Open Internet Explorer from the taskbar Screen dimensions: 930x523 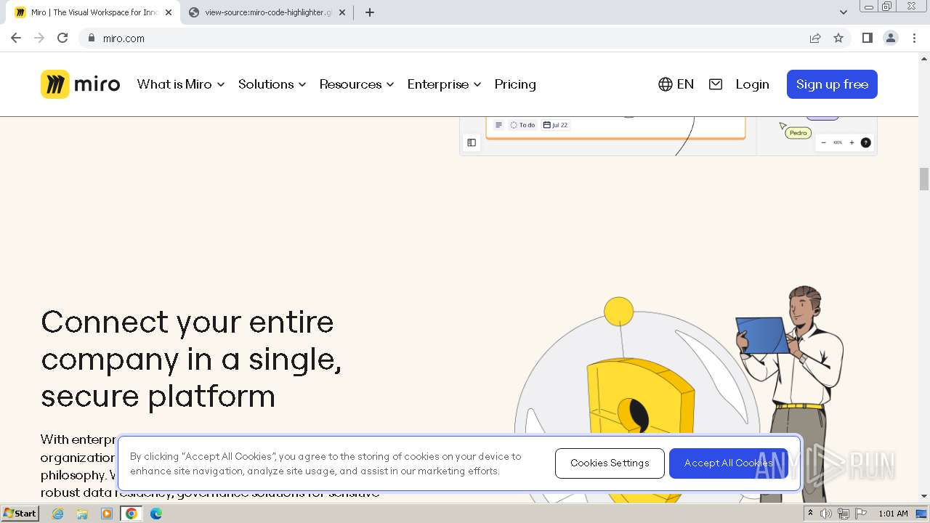pyautogui.click(x=57, y=514)
